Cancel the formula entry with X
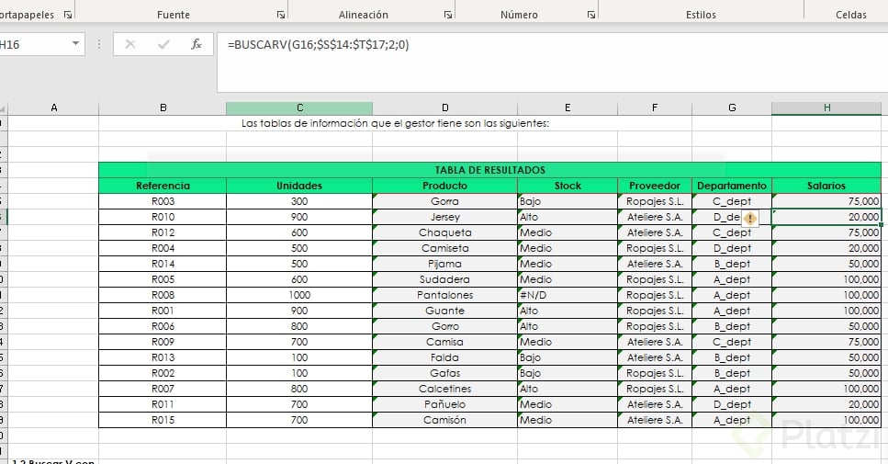 click(x=130, y=44)
